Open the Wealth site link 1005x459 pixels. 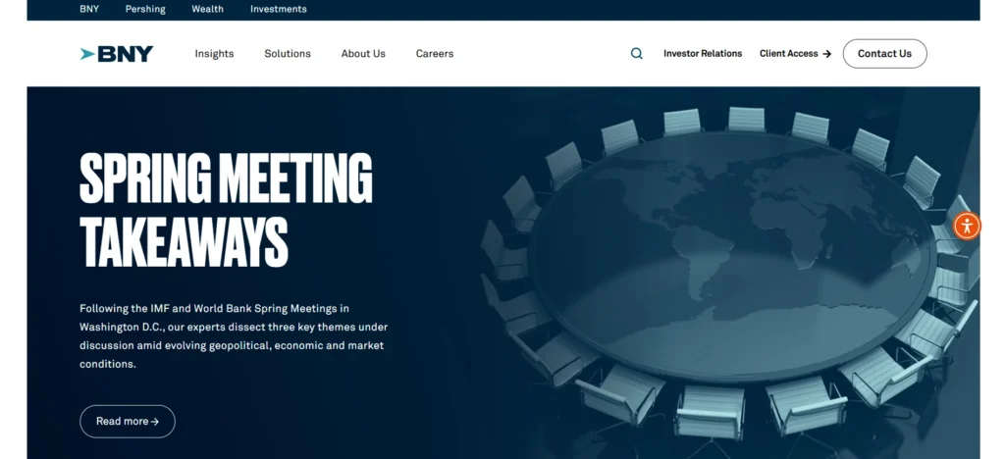208,9
